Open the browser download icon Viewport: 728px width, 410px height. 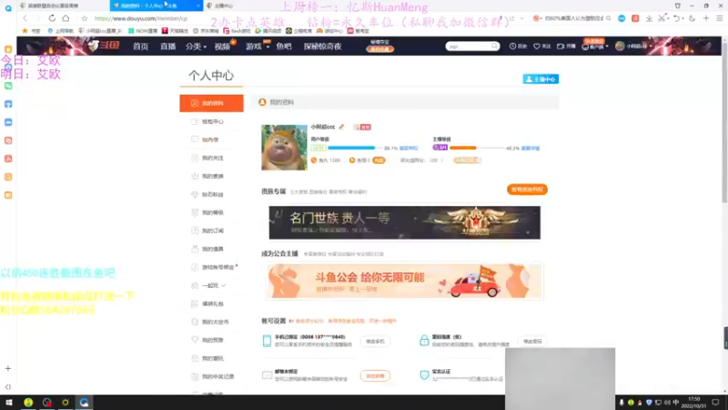point(649,18)
